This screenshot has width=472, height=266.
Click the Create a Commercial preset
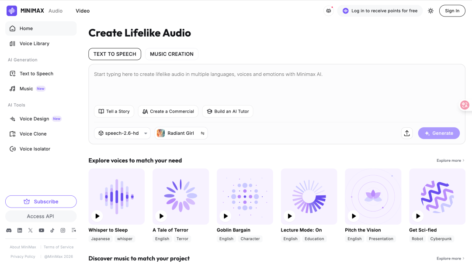click(168, 111)
